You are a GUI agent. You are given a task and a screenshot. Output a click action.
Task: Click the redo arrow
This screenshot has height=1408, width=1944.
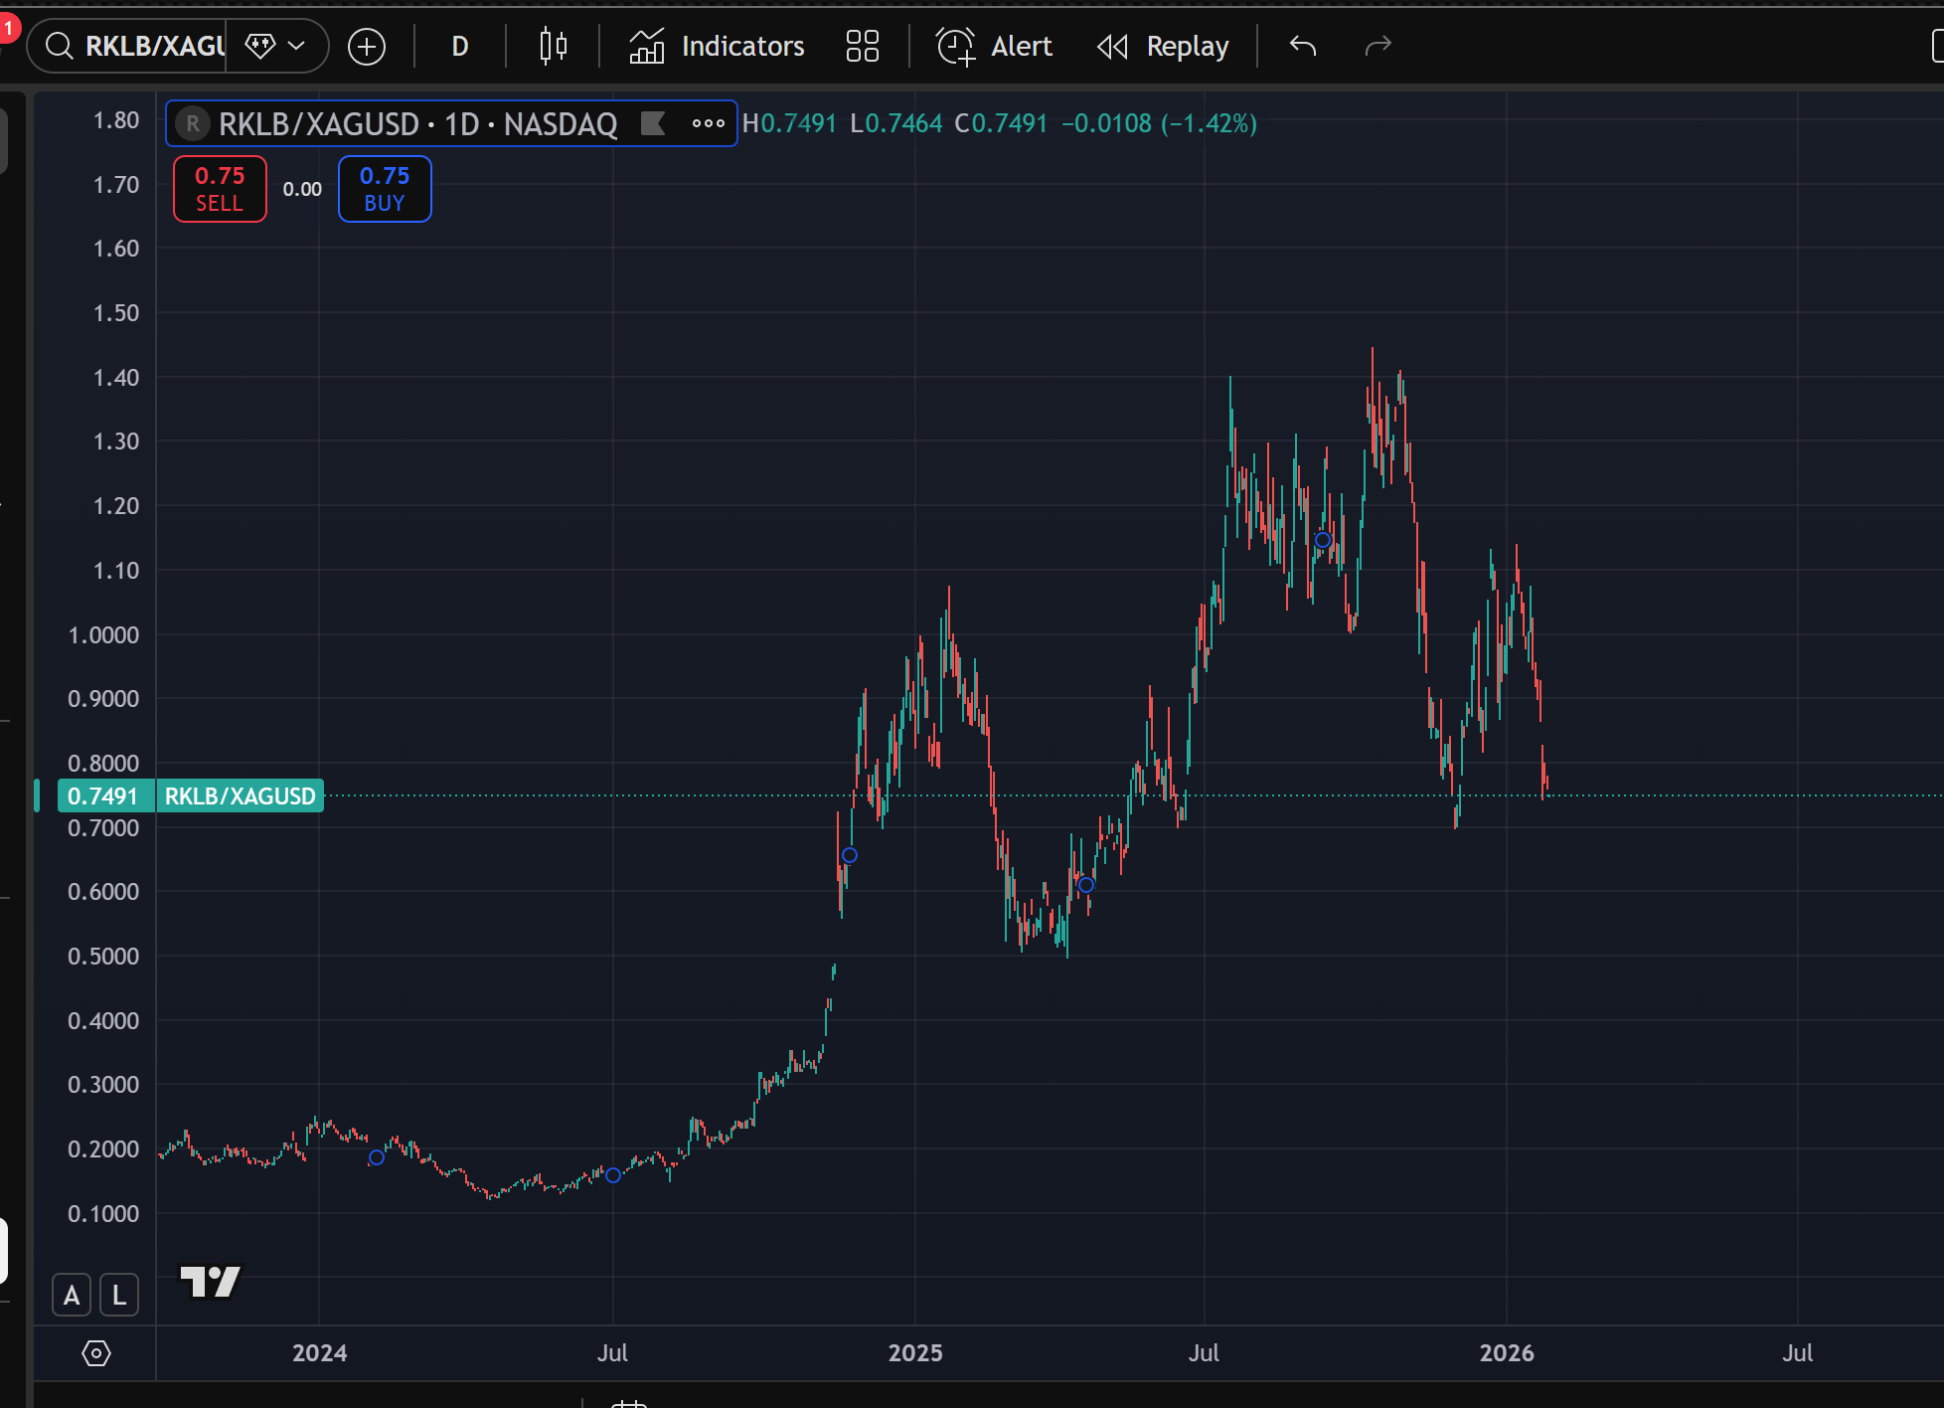click(1377, 46)
